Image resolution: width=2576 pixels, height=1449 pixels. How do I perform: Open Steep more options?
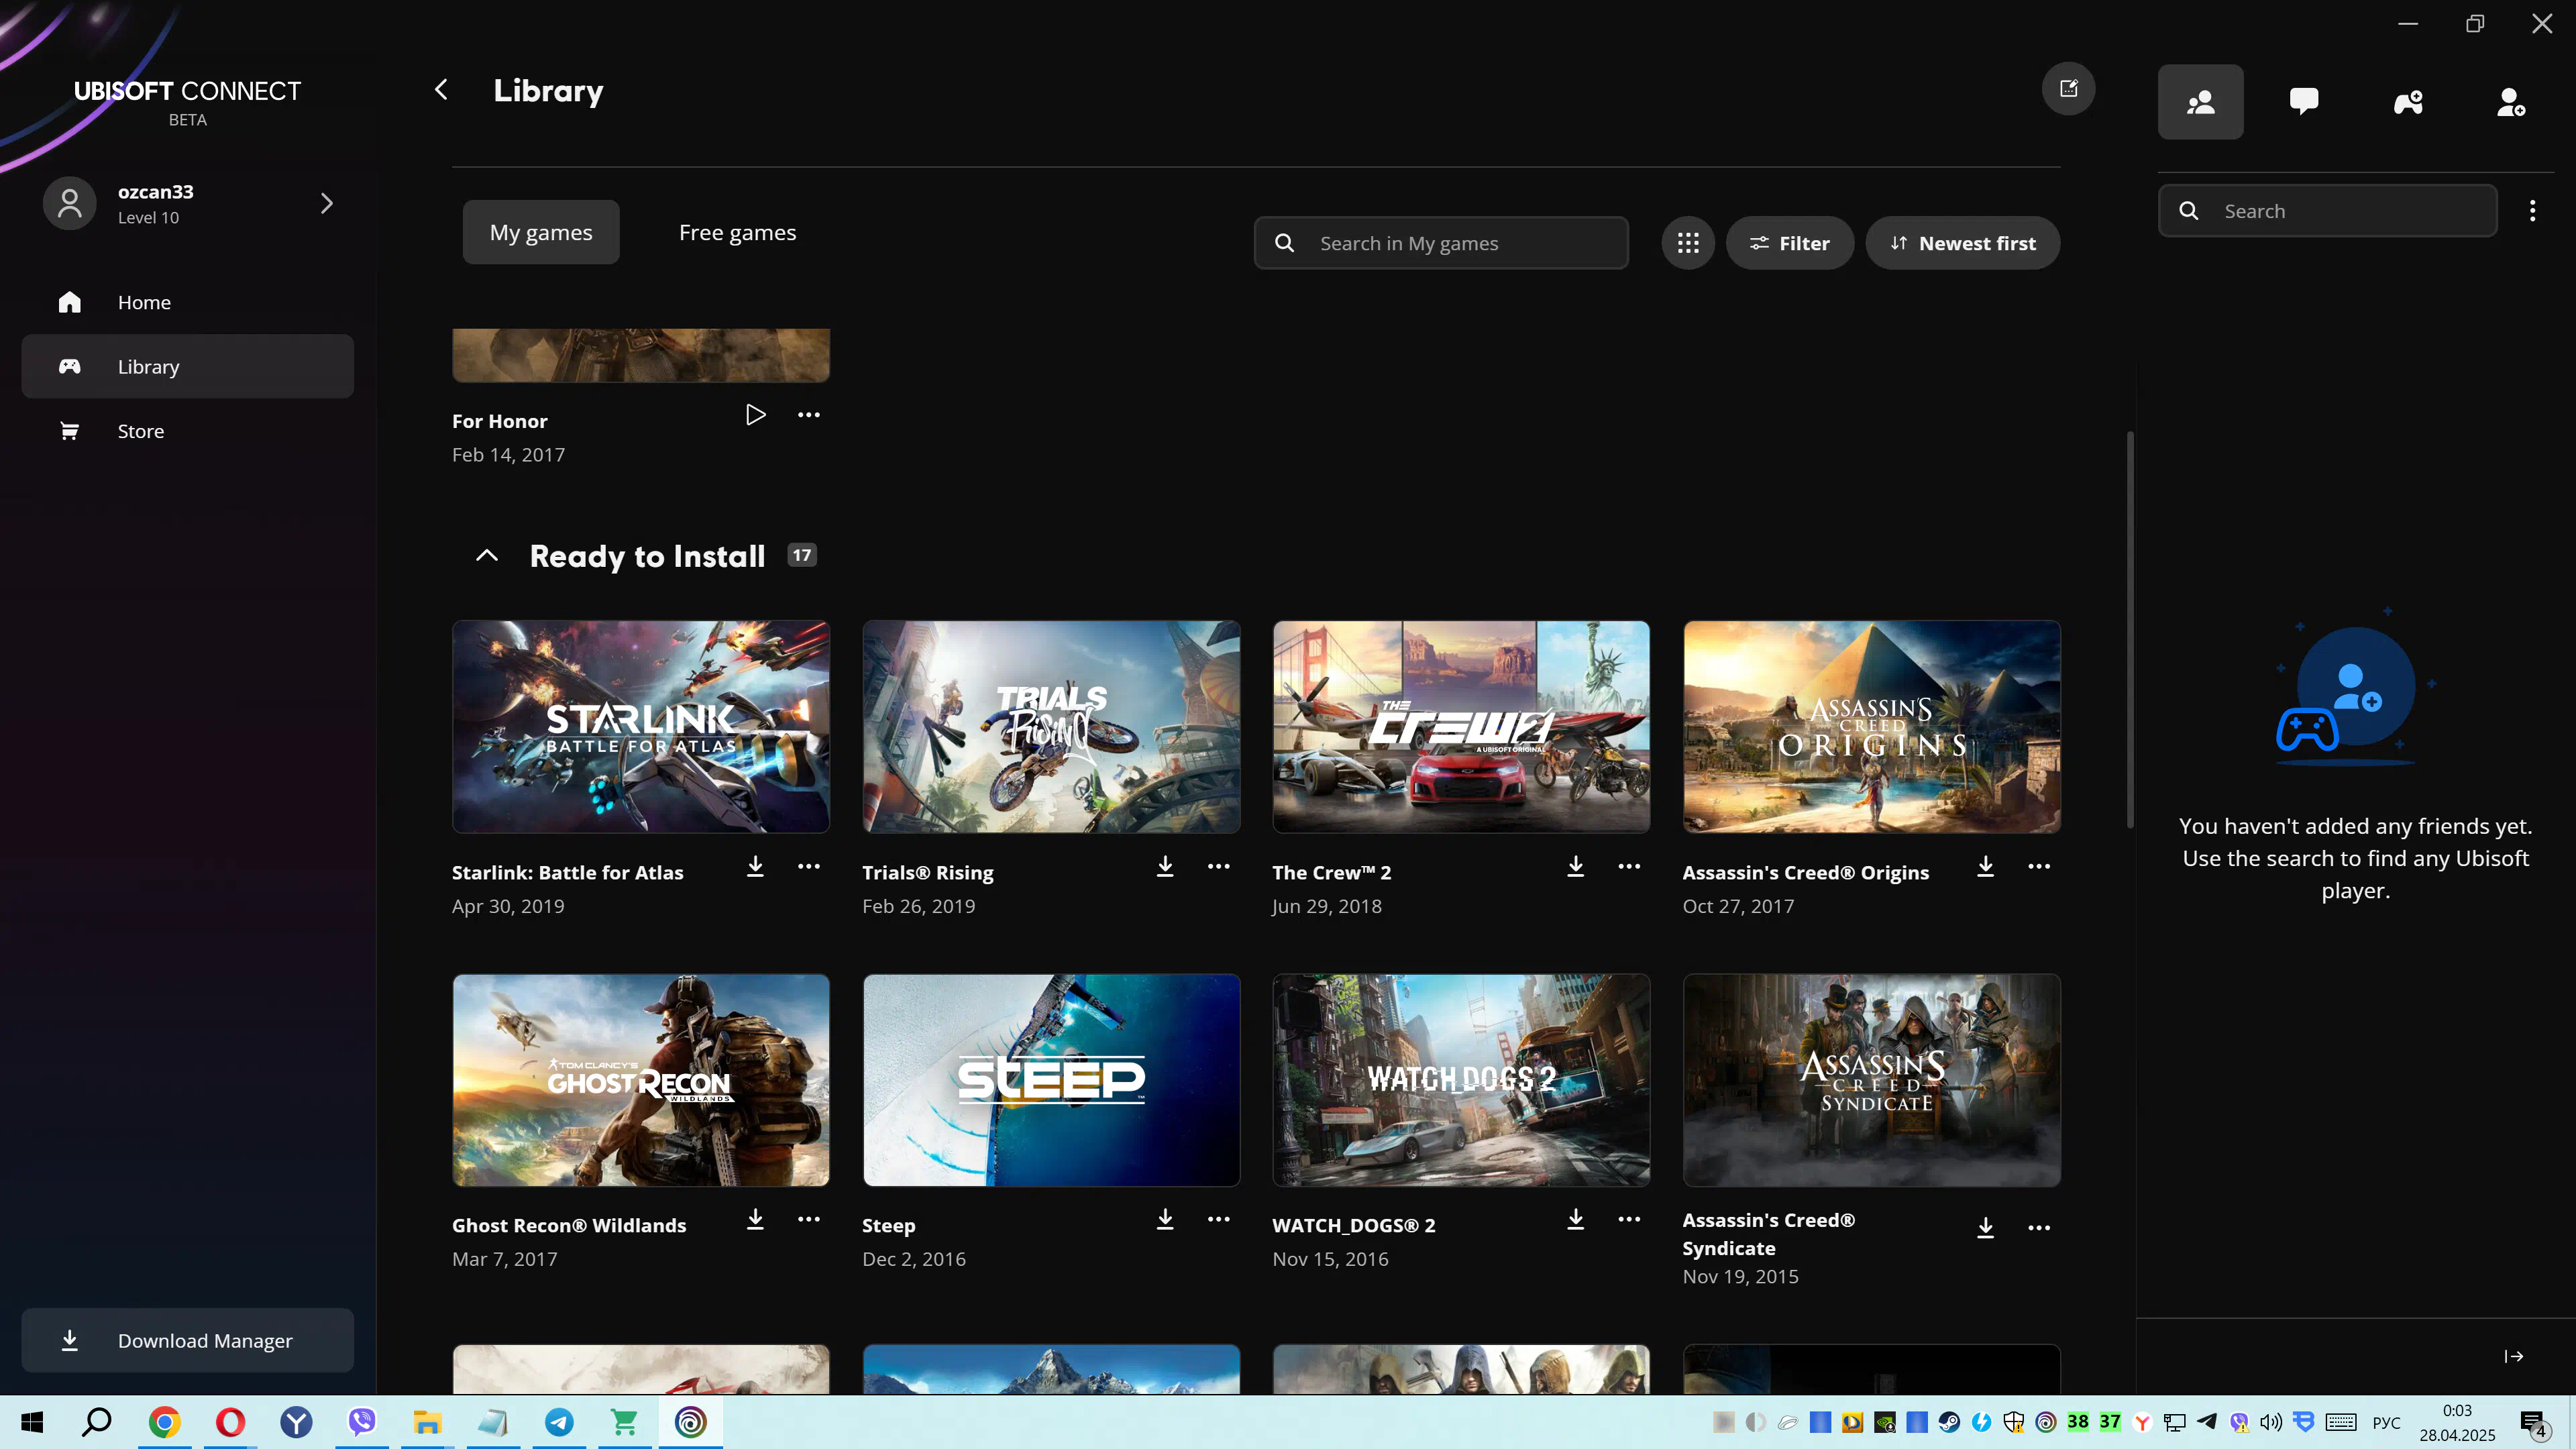pyautogui.click(x=1219, y=1219)
